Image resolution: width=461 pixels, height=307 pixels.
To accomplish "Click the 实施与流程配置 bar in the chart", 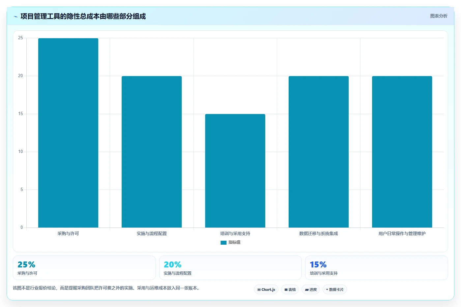I will pyautogui.click(x=152, y=152).
